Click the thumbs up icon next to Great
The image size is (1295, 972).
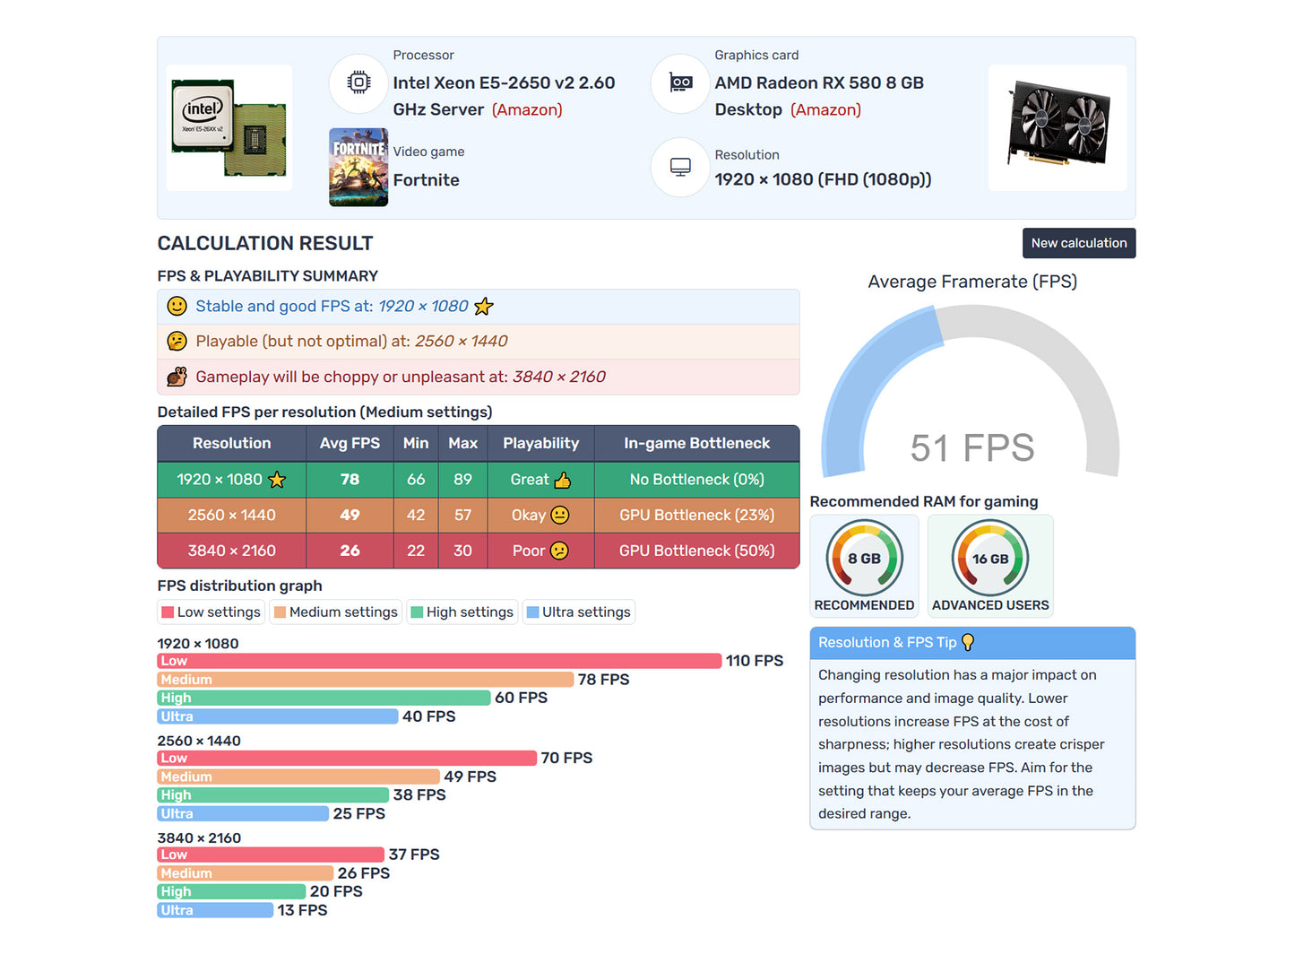(563, 481)
